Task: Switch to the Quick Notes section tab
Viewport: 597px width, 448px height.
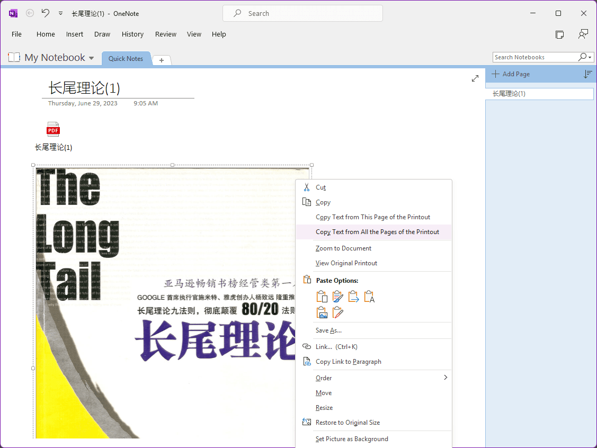Action: (x=126, y=58)
